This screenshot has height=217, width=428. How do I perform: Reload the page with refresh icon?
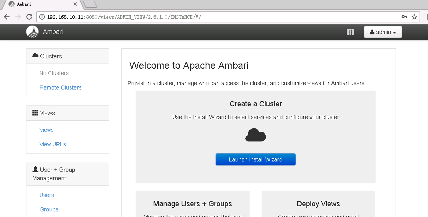tap(29, 17)
